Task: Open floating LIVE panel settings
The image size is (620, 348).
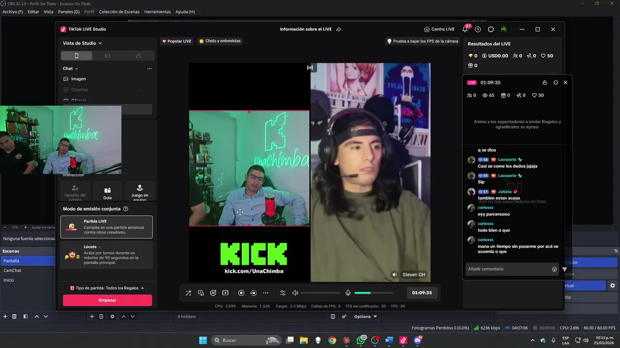Action: 556,83
